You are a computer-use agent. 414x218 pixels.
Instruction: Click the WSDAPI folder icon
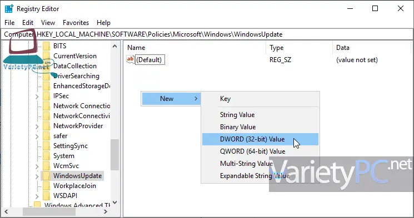tap(47, 196)
